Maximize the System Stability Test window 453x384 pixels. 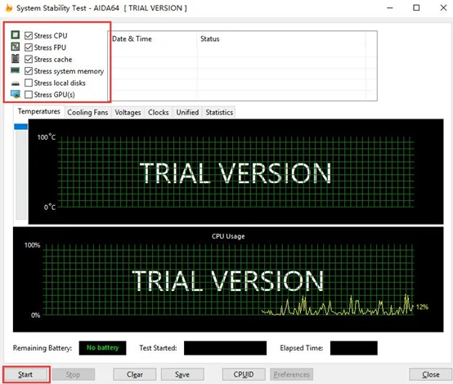click(416, 8)
